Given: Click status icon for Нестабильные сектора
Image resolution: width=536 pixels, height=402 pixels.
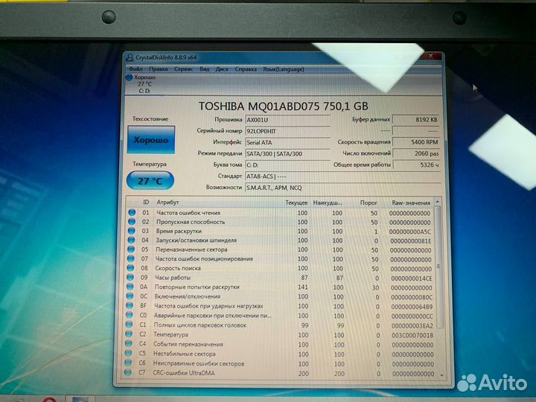Looking at the screenshot, I should [x=128, y=353].
